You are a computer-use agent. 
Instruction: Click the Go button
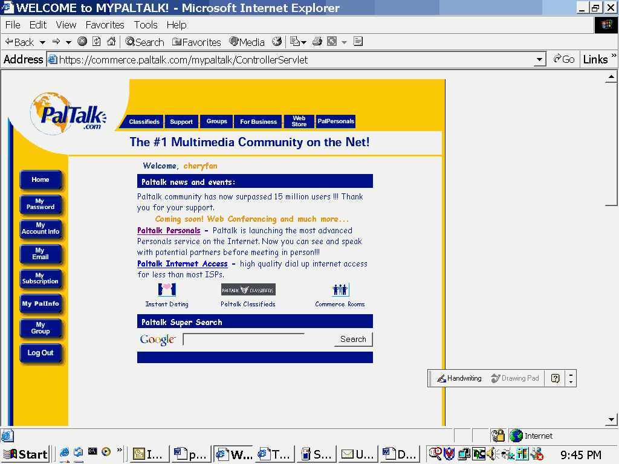[x=564, y=59]
